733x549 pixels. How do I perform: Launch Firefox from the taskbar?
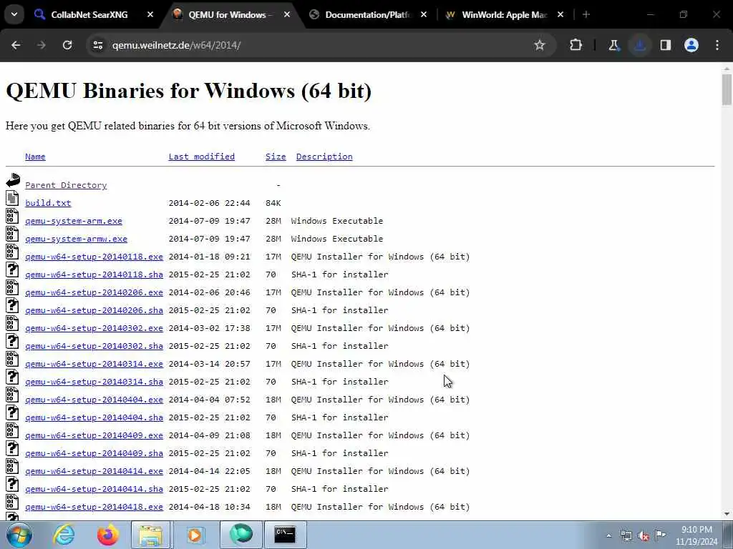tap(107, 535)
